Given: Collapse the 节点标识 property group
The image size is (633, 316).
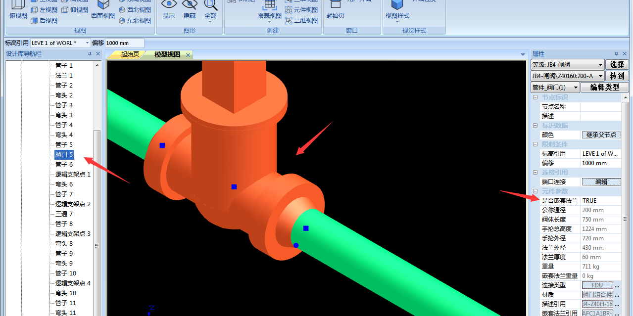Looking at the screenshot, I should (x=535, y=97).
